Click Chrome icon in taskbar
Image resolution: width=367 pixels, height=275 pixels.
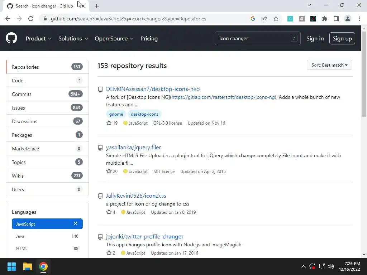[43, 266]
